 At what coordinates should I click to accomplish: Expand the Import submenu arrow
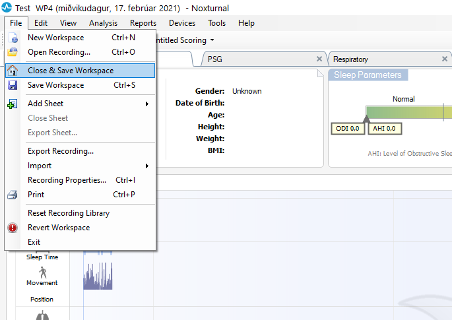click(146, 166)
